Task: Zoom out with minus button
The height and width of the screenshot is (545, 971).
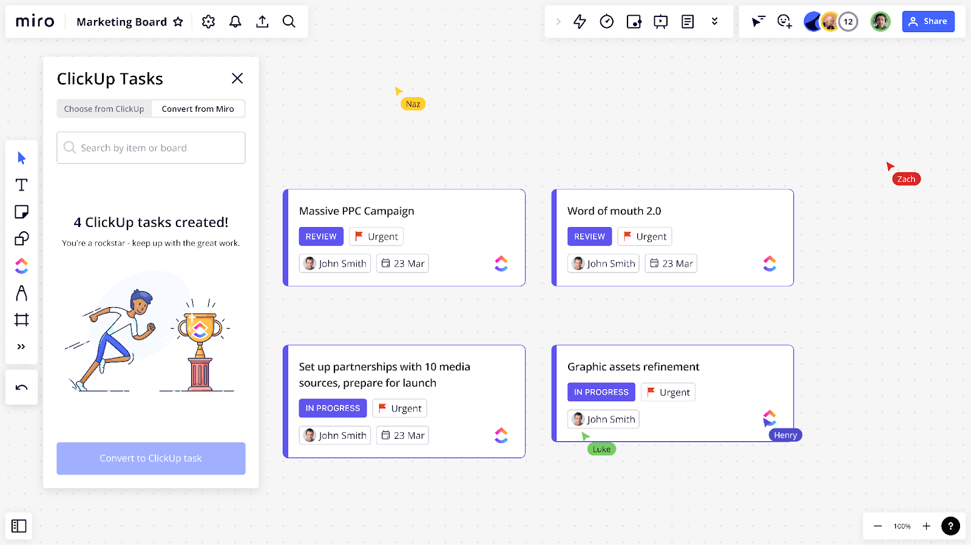Action: tap(878, 526)
